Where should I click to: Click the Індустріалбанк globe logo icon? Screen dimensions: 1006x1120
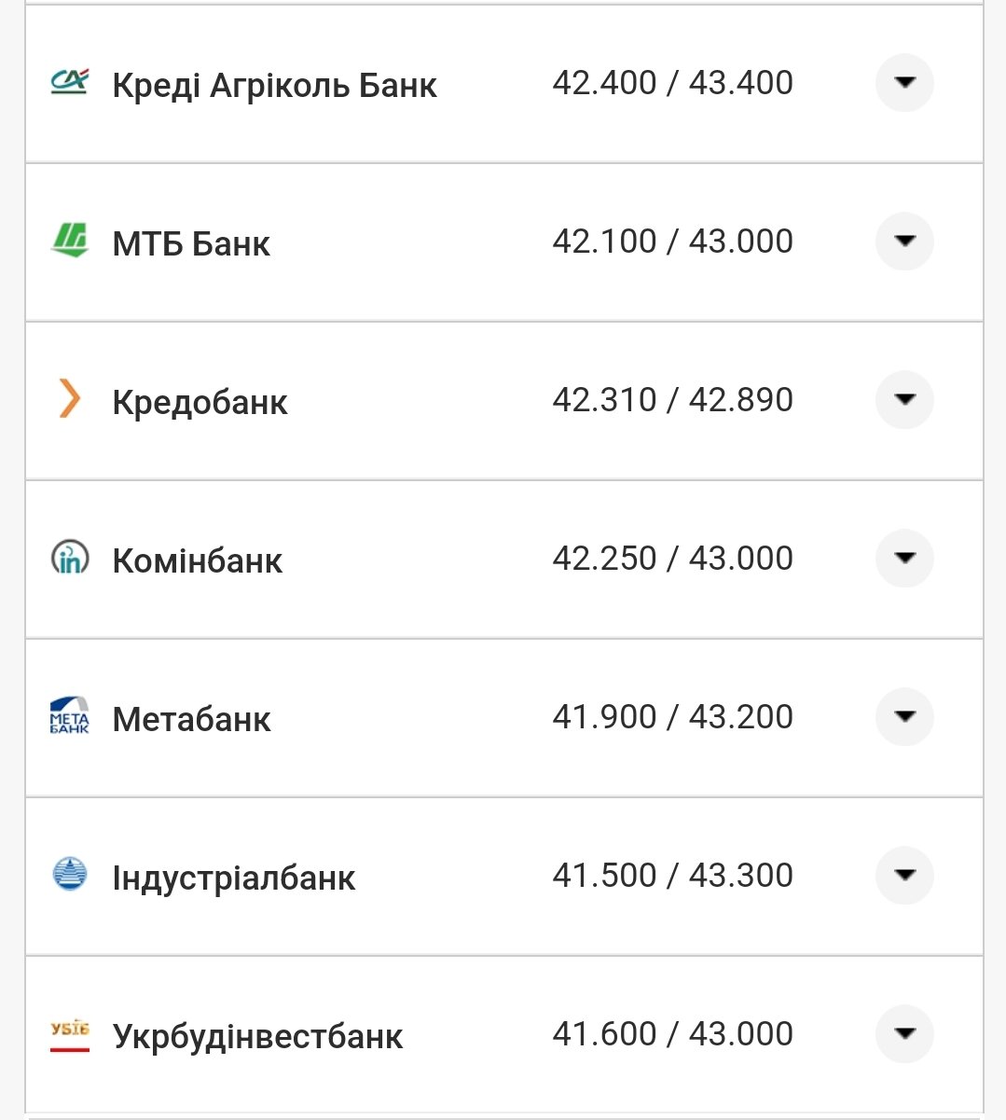tap(69, 875)
